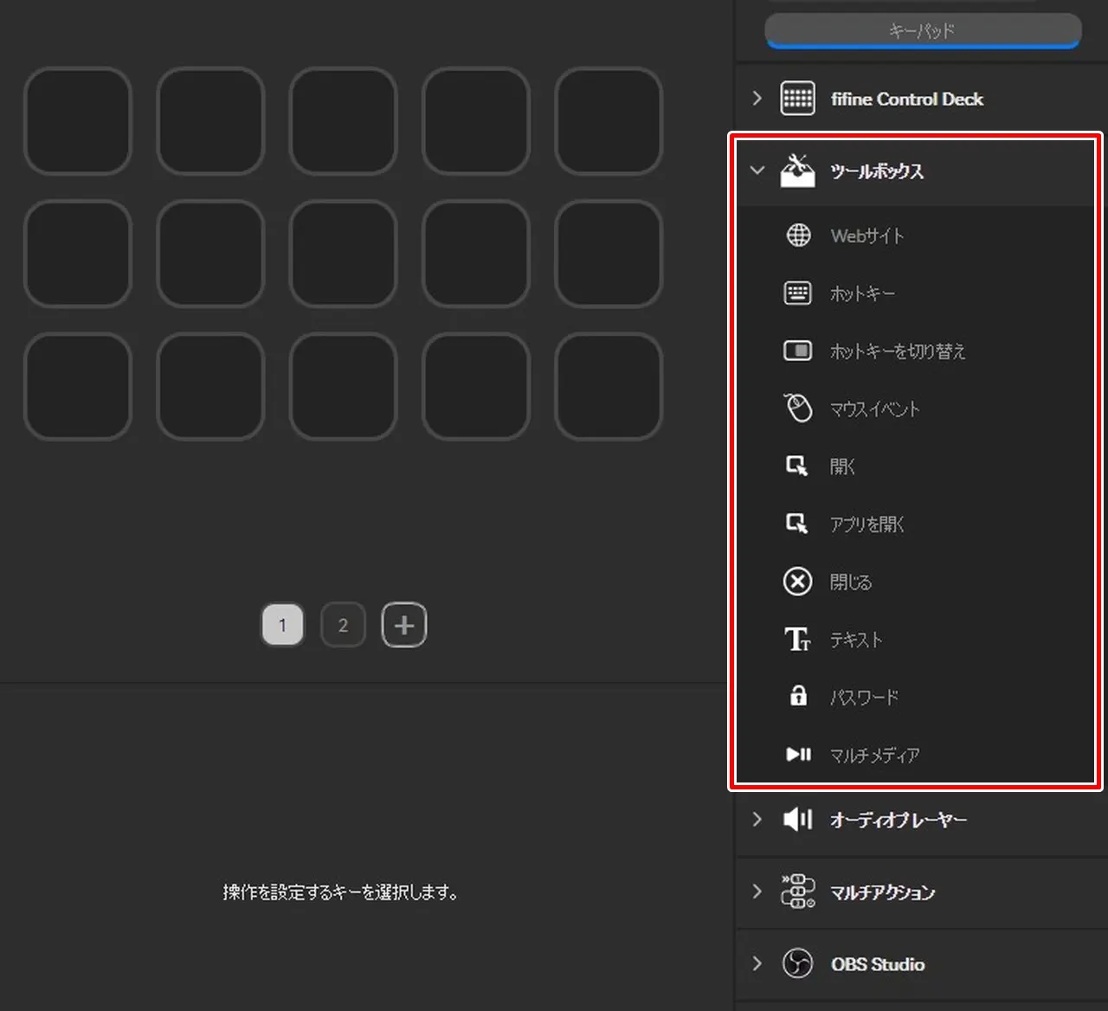Select the アプリを開く action
This screenshot has height=1011, width=1108.
866,525
